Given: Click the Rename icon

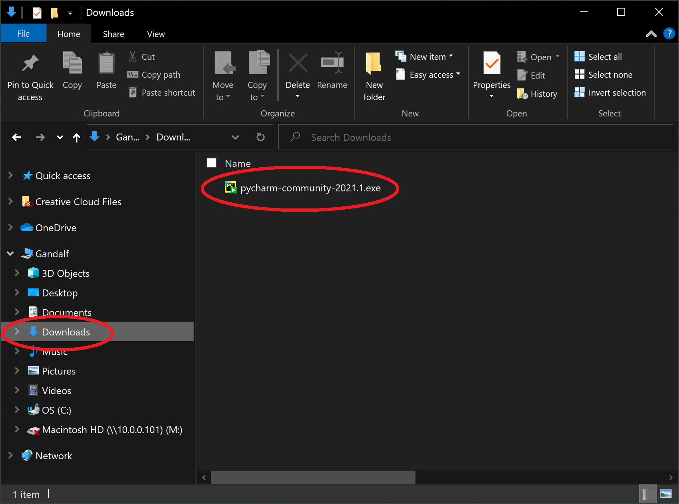Looking at the screenshot, I should 332,63.
